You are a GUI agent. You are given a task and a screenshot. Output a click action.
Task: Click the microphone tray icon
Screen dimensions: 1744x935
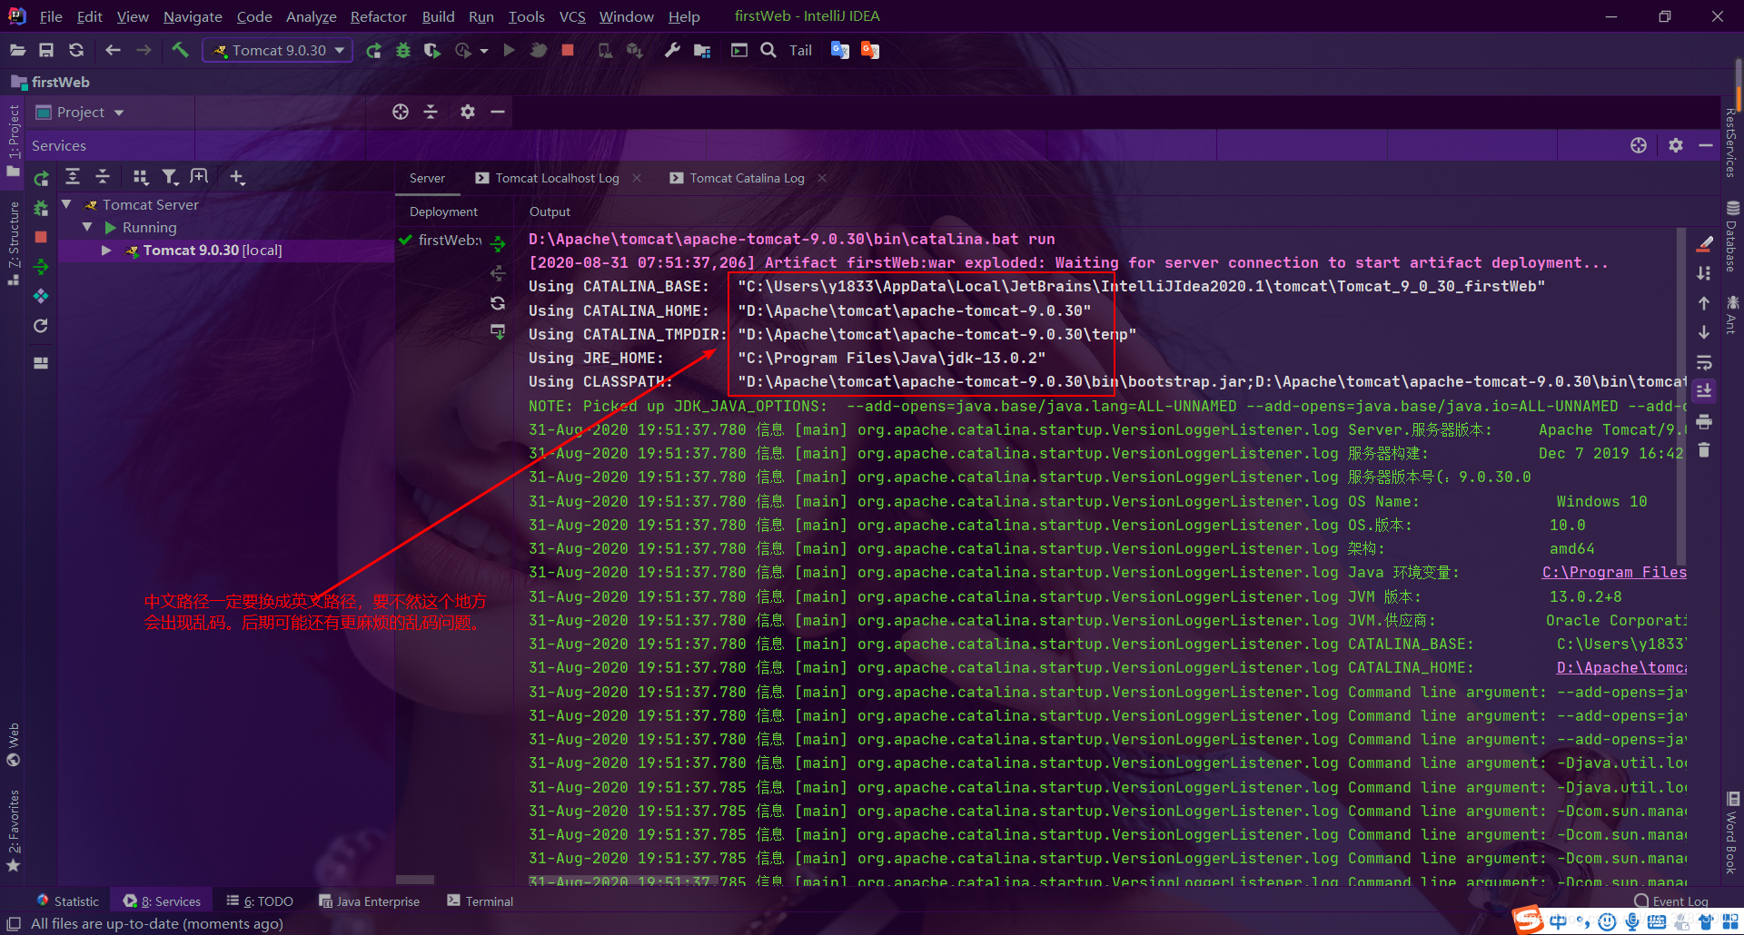pos(1632,922)
